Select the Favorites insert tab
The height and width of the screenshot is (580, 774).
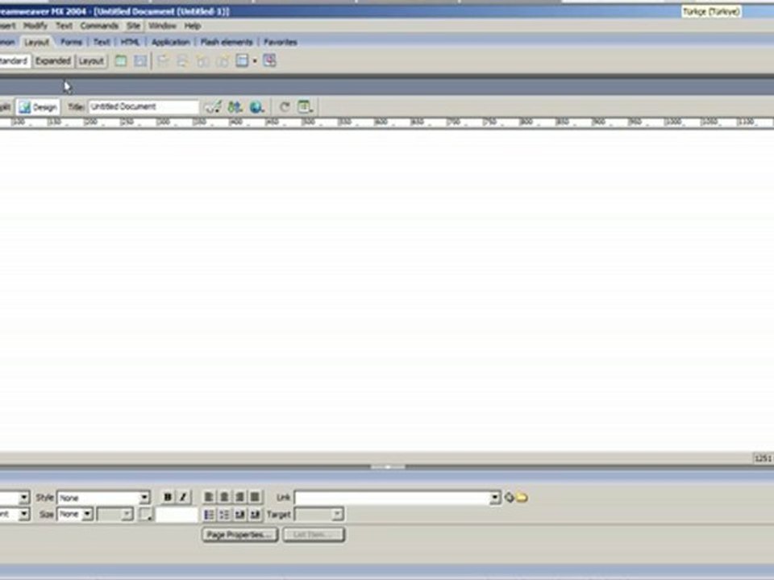point(281,42)
